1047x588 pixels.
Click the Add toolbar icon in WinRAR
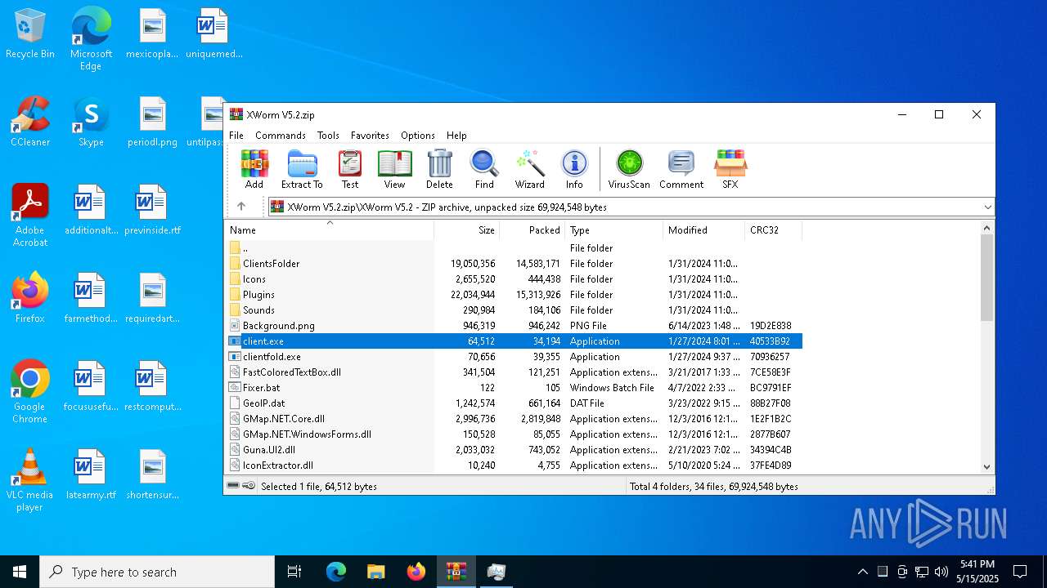tap(254, 170)
